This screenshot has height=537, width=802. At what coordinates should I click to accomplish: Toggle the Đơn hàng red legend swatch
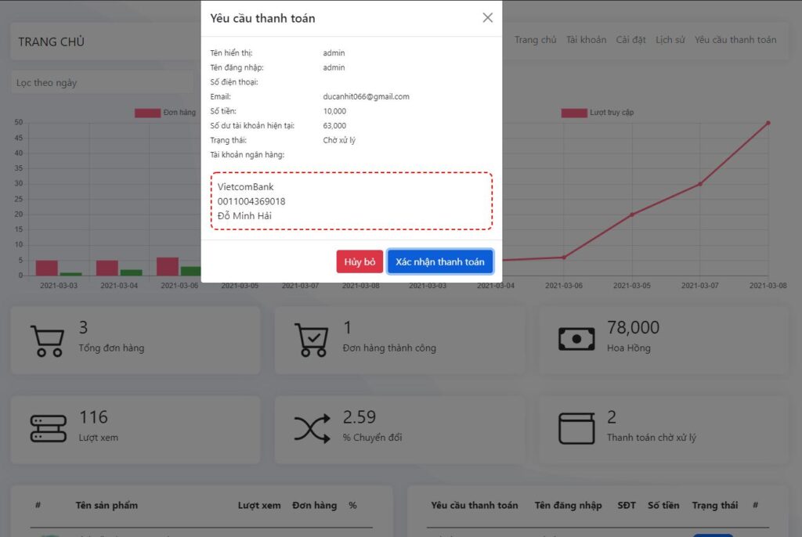coord(147,113)
